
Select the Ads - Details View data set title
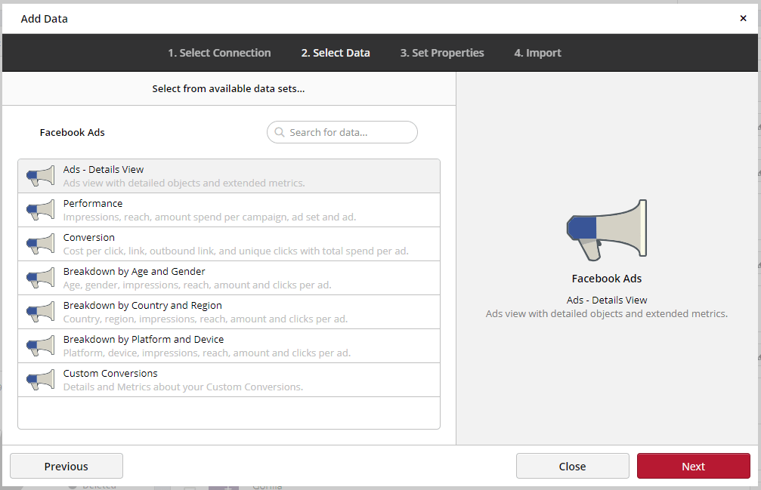coord(104,170)
